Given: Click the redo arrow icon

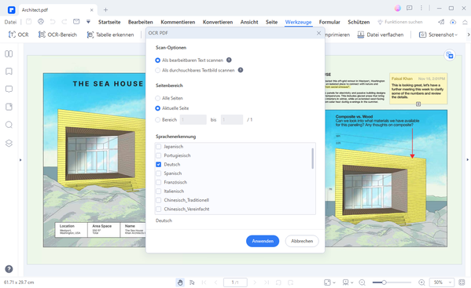Looking at the screenshot, I should [64, 21].
